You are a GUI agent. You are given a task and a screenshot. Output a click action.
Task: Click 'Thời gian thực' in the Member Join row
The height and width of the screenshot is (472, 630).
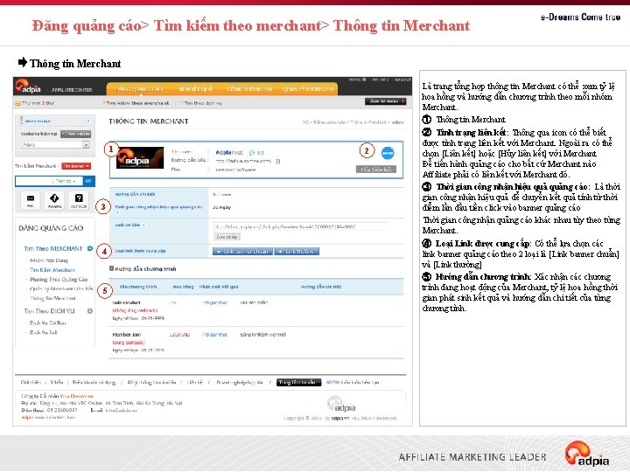(214, 334)
